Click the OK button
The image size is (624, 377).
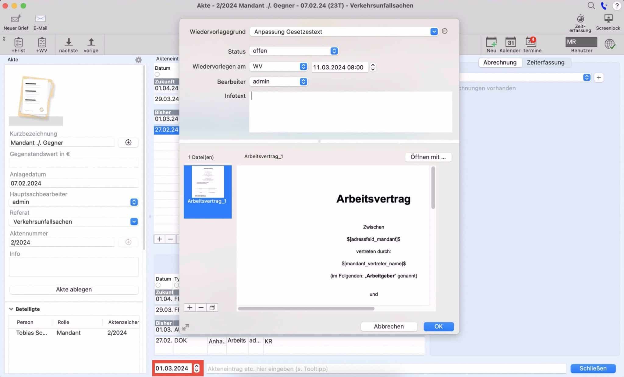click(x=438, y=326)
